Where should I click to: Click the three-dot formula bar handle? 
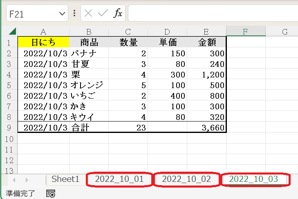click(74, 13)
